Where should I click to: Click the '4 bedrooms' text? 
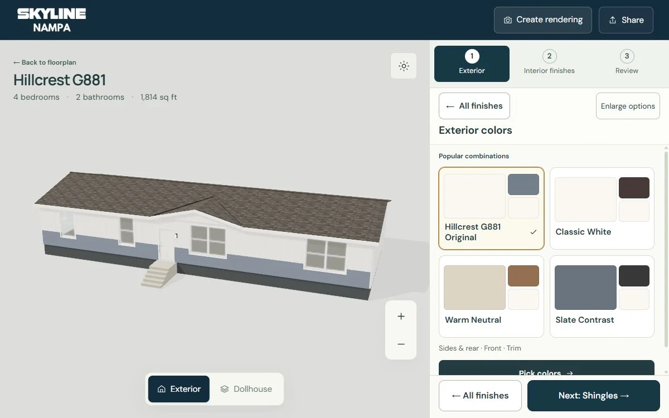point(36,97)
